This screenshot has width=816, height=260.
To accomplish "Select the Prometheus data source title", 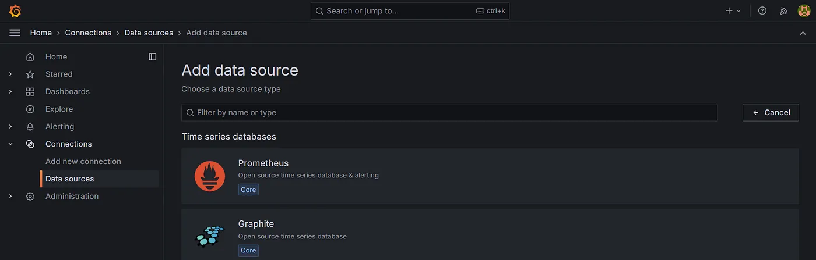I will 263,163.
